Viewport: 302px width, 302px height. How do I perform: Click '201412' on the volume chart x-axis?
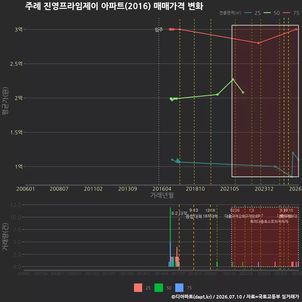(143, 273)
